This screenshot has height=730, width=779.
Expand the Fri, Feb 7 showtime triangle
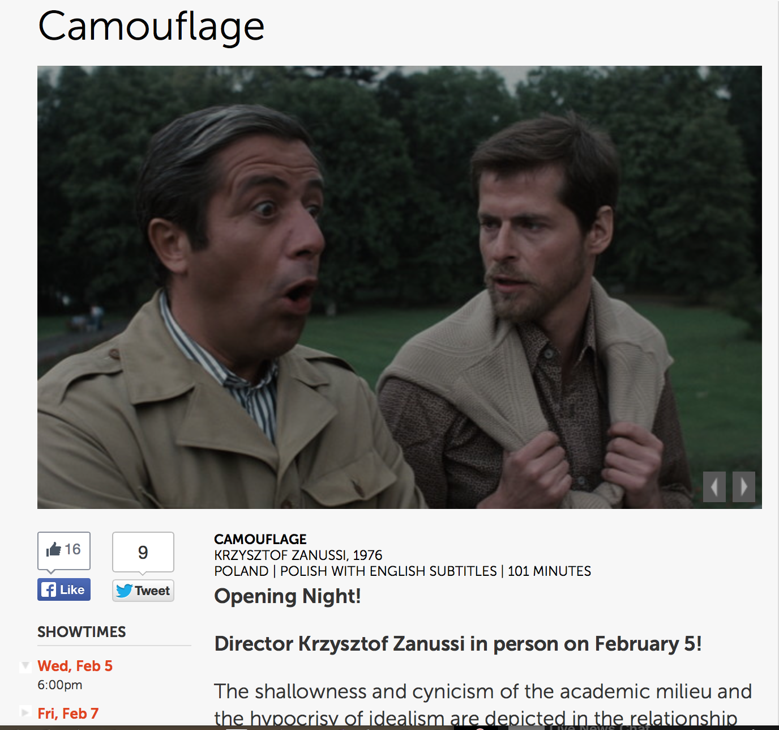click(25, 712)
